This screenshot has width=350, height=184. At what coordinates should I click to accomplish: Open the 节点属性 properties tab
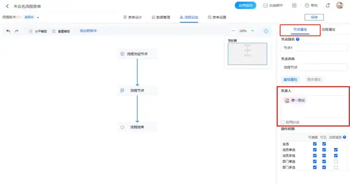(300, 30)
